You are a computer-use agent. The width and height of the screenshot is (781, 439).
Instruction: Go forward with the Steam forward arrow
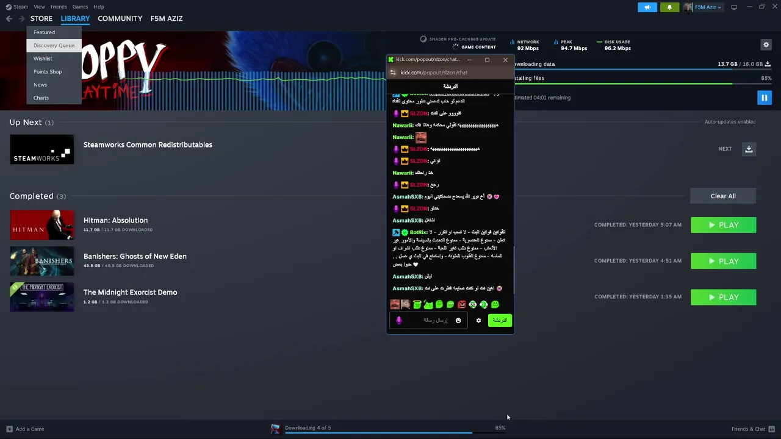[21, 19]
